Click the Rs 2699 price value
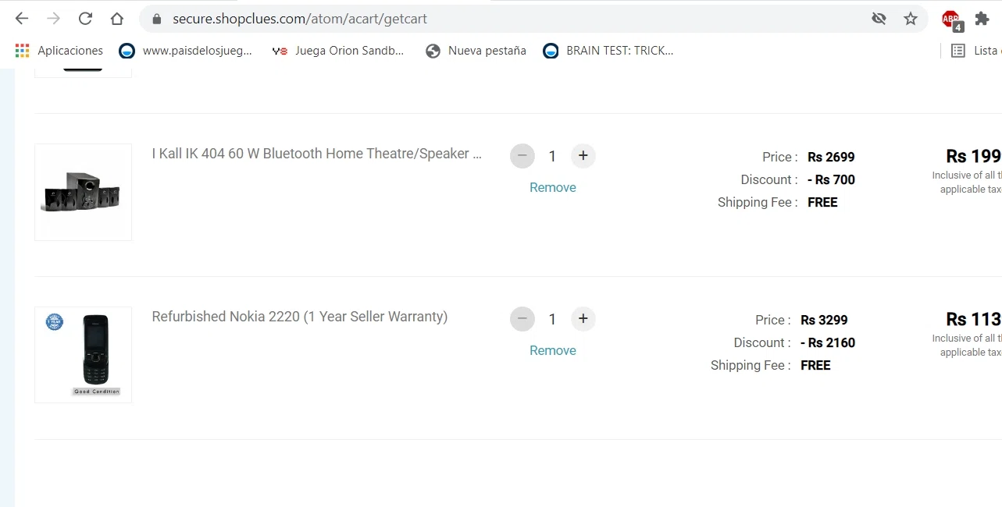1002x507 pixels. point(831,157)
